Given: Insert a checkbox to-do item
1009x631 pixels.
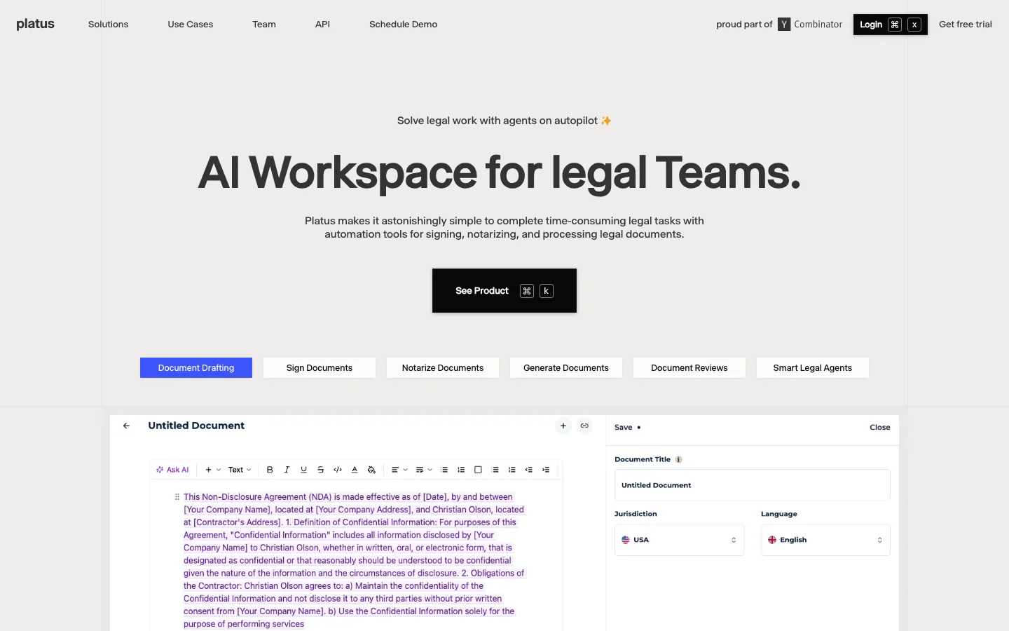Looking at the screenshot, I should pos(478,470).
